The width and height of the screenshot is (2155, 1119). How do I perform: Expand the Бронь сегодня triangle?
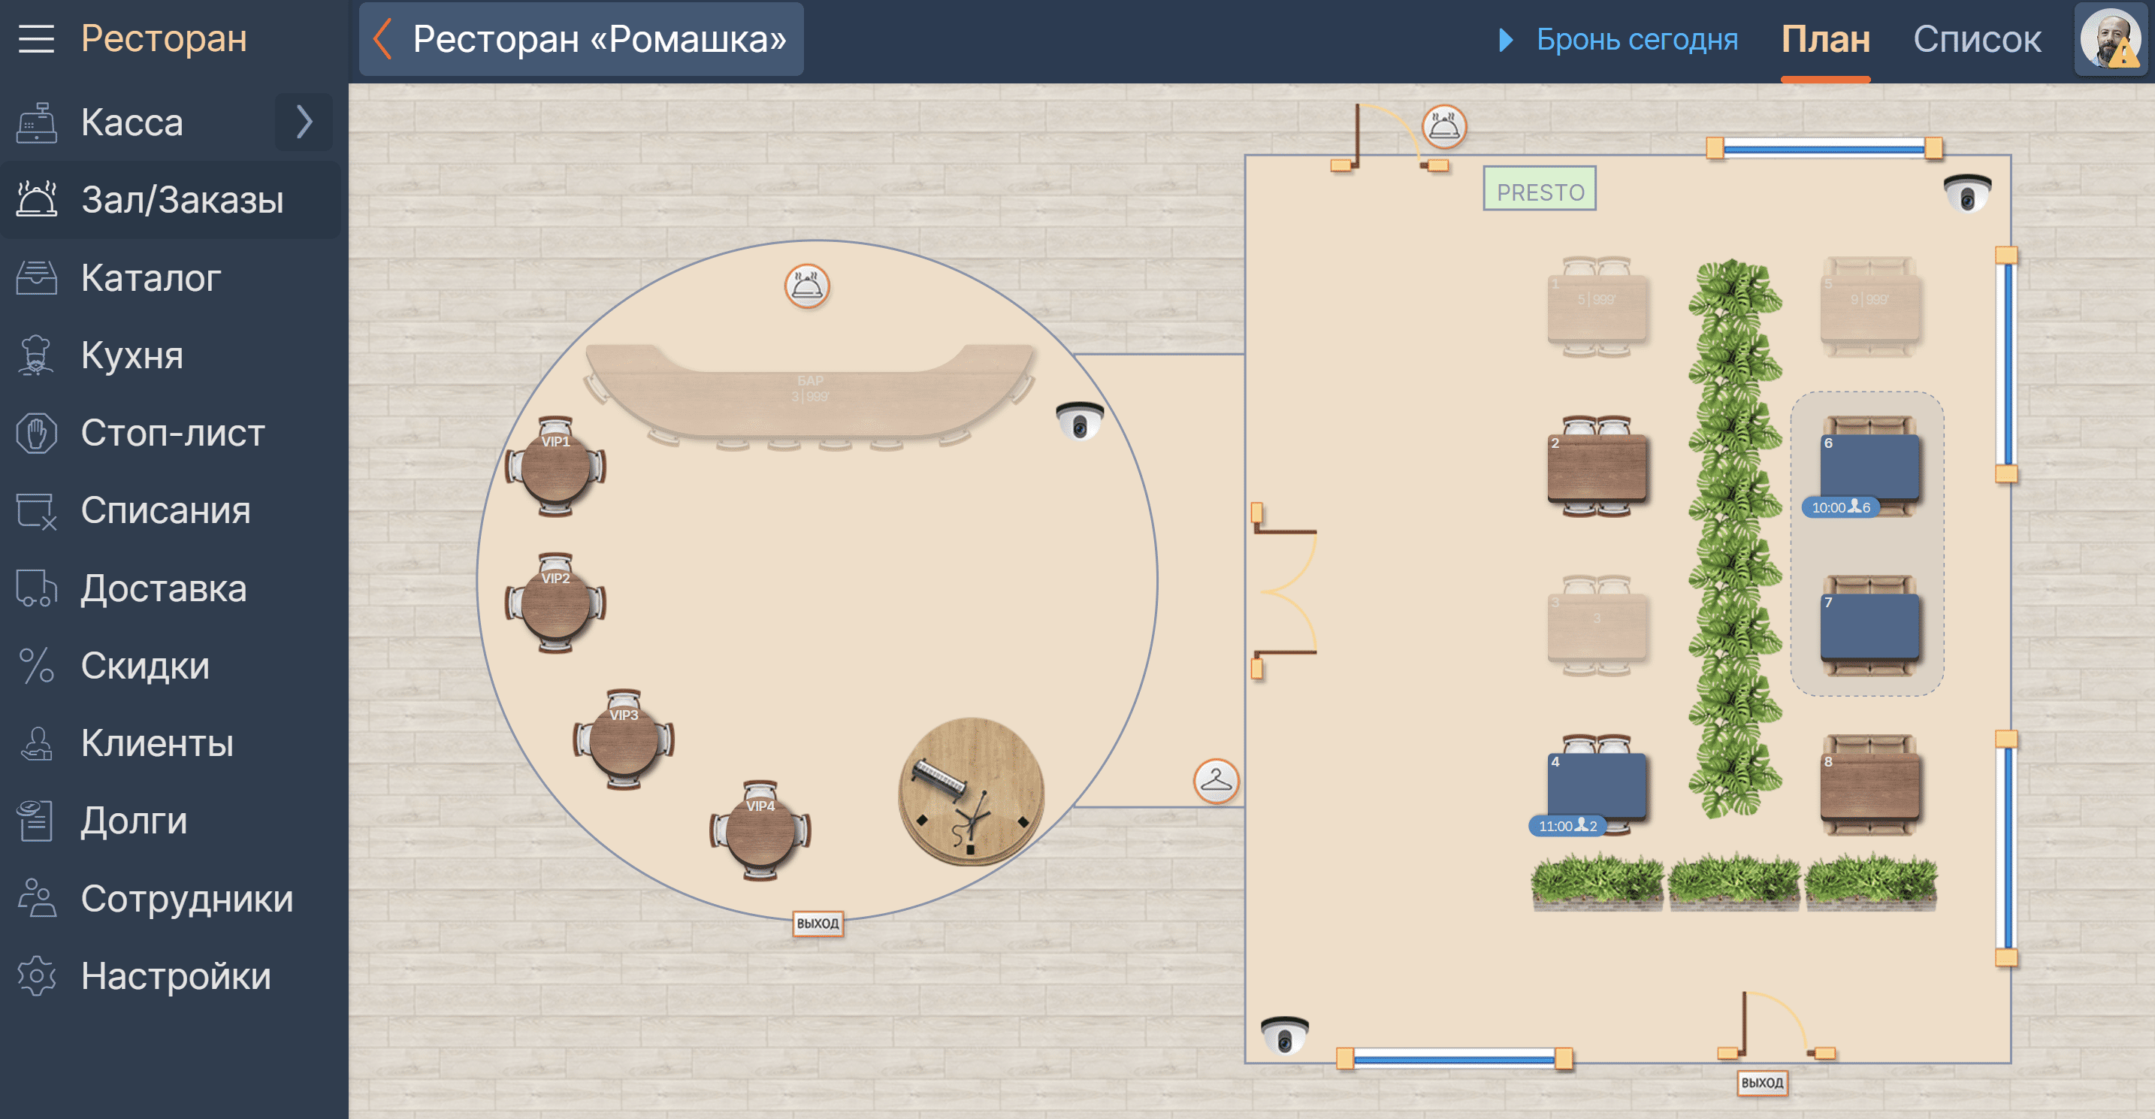(x=1505, y=39)
